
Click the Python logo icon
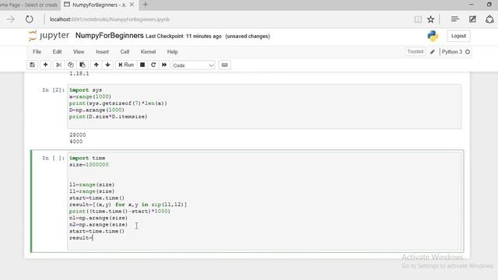tap(433, 36)
